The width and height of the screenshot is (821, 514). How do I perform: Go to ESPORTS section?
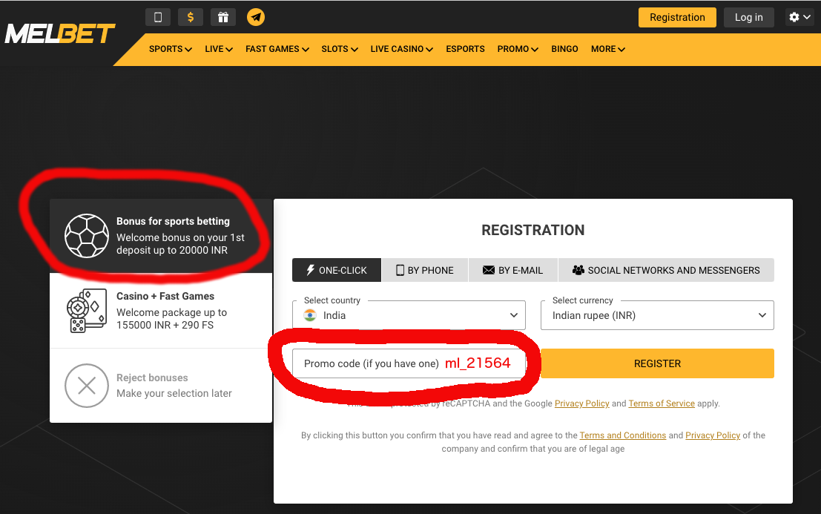466,49
